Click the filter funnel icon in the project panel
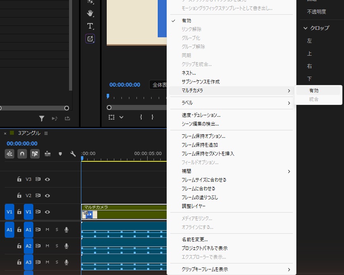Image resolution: width=344 pixels, height=275 pixels. coord(42,118)
